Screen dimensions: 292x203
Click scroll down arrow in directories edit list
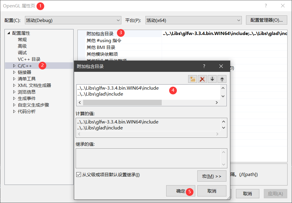223,96
